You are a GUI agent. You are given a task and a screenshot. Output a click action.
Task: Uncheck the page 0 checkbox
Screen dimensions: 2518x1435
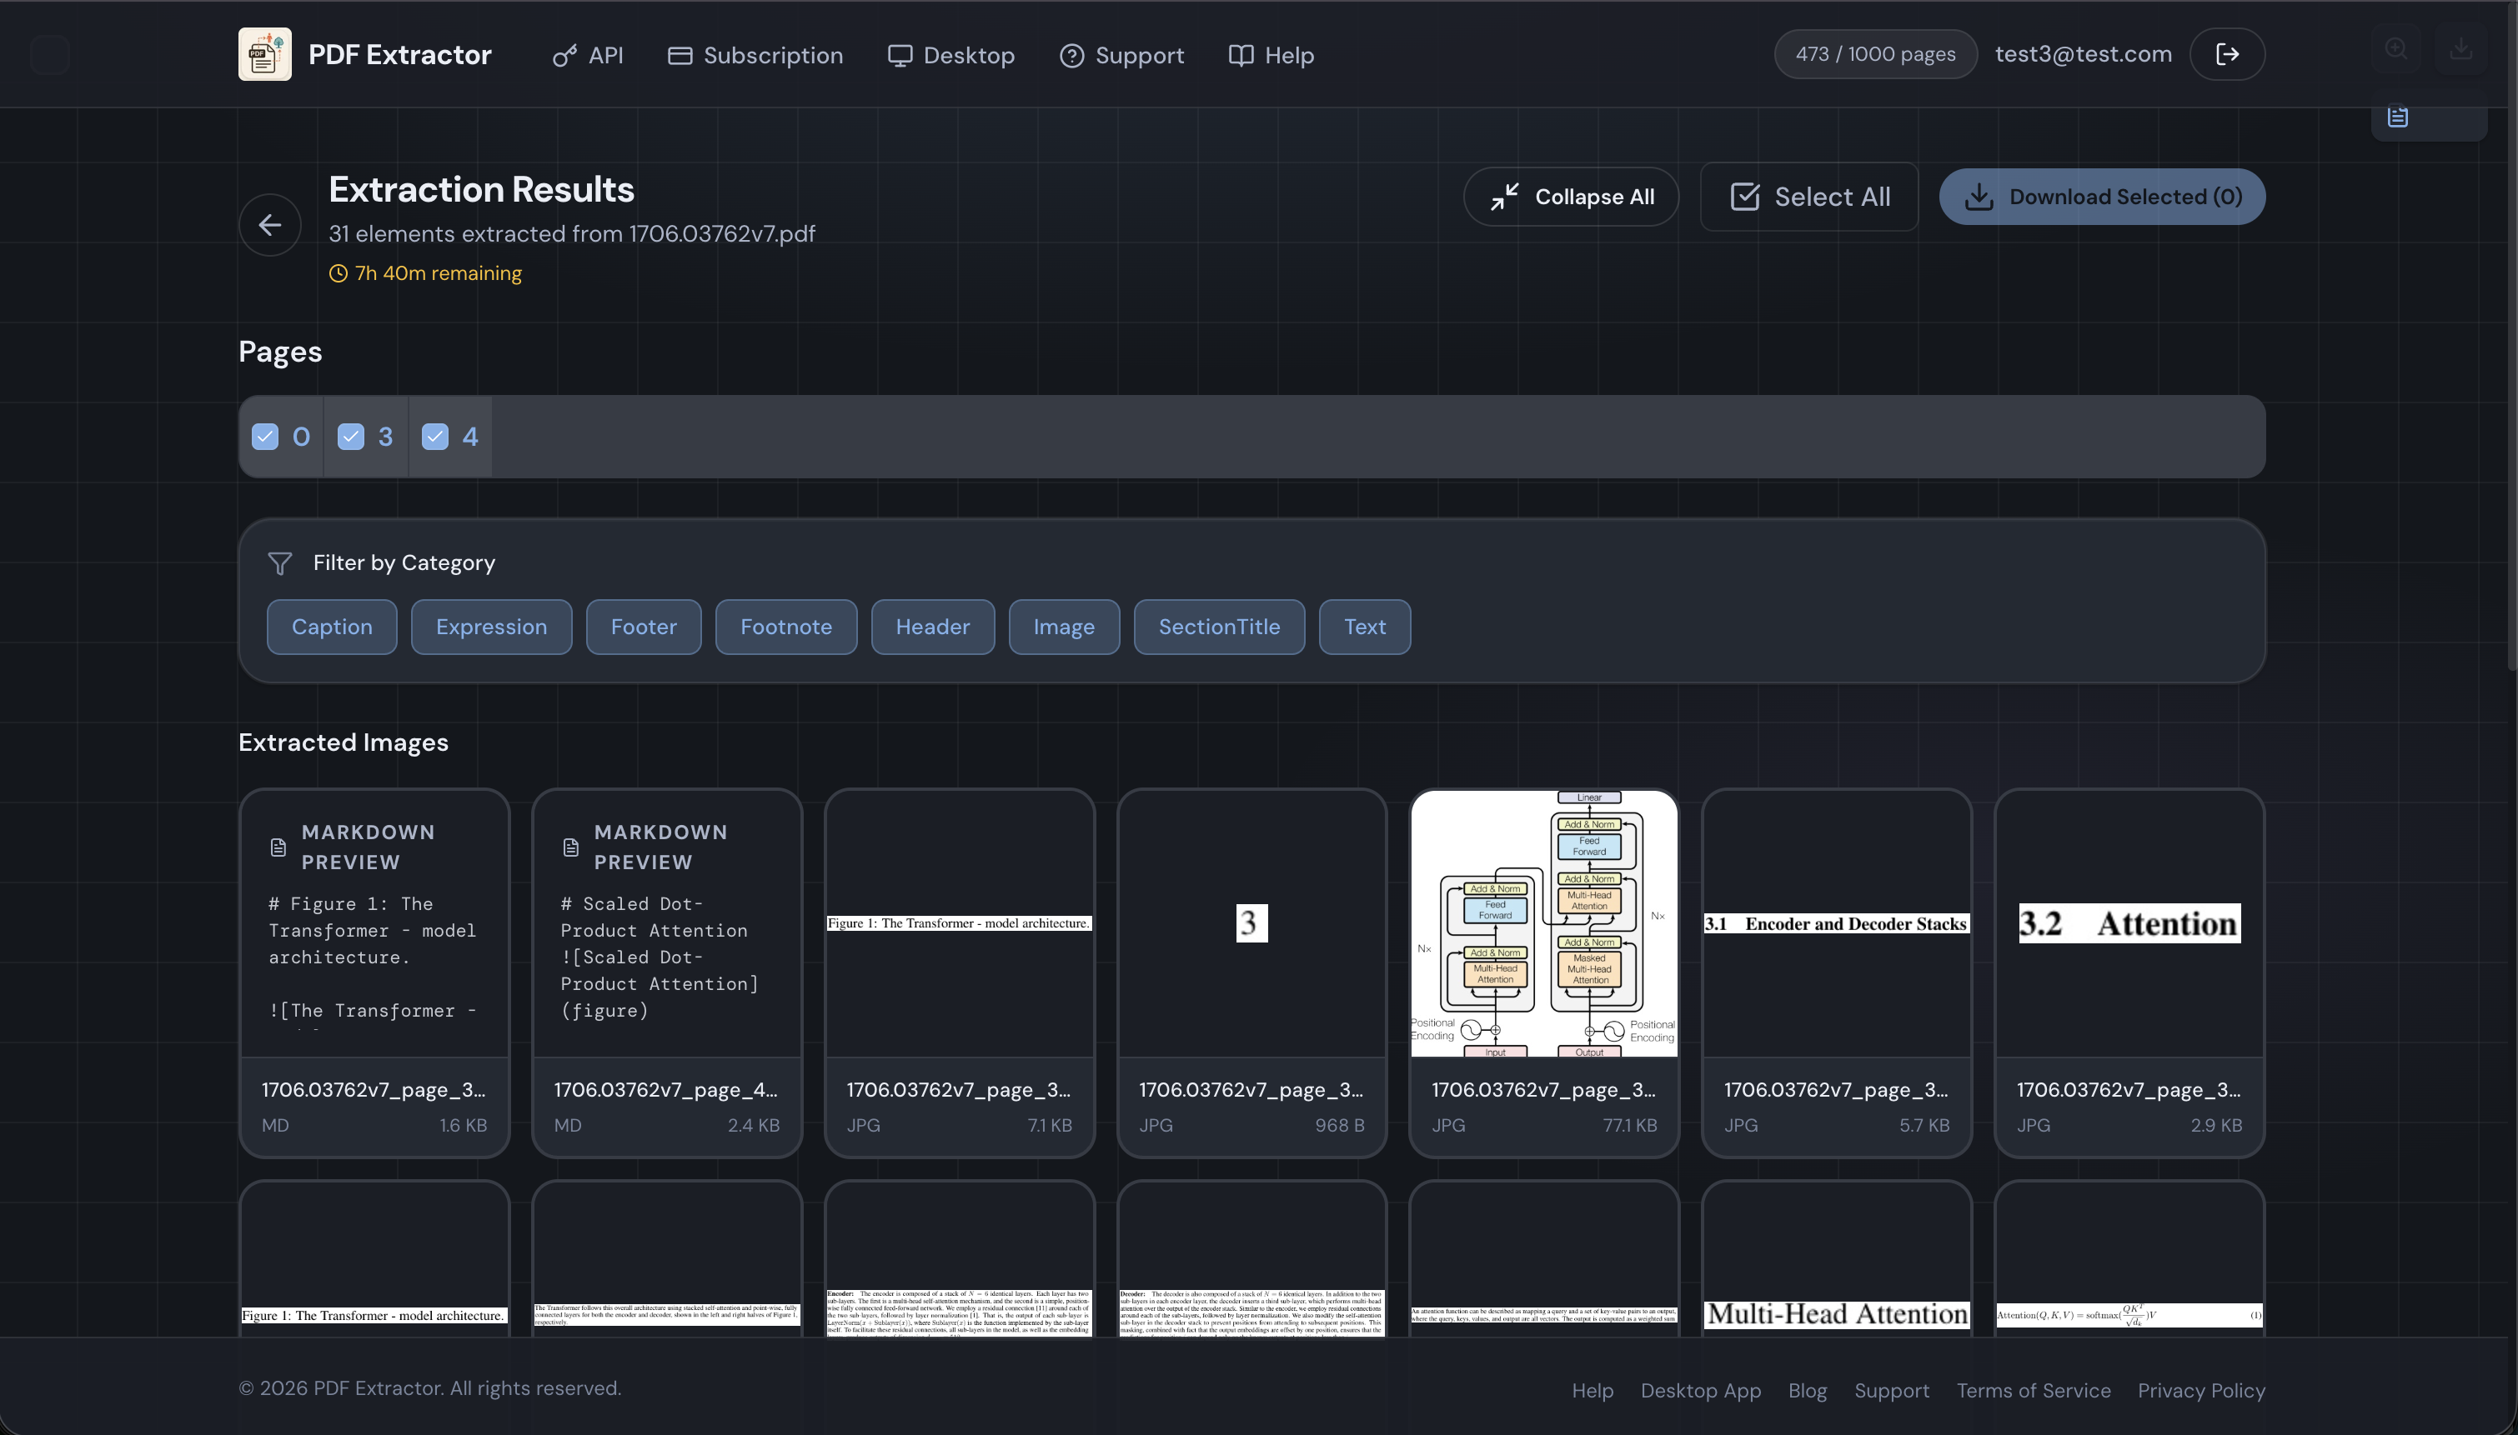(x=265, y=437)
